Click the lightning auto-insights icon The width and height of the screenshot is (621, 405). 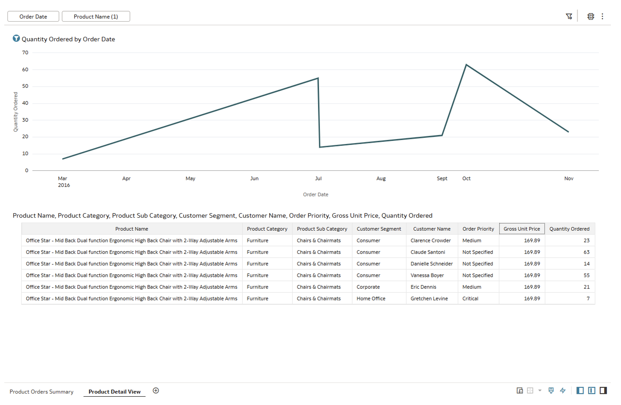click(563, 391)
